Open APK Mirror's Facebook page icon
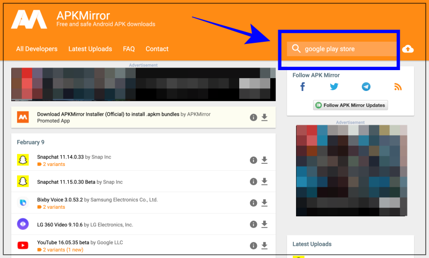The height and width of the screenshot is (258, 429). (x=302, y=87)
